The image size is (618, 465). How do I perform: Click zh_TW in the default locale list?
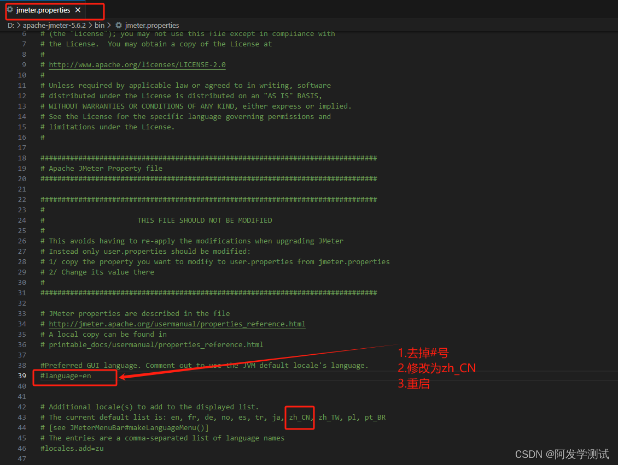(330, 418)
